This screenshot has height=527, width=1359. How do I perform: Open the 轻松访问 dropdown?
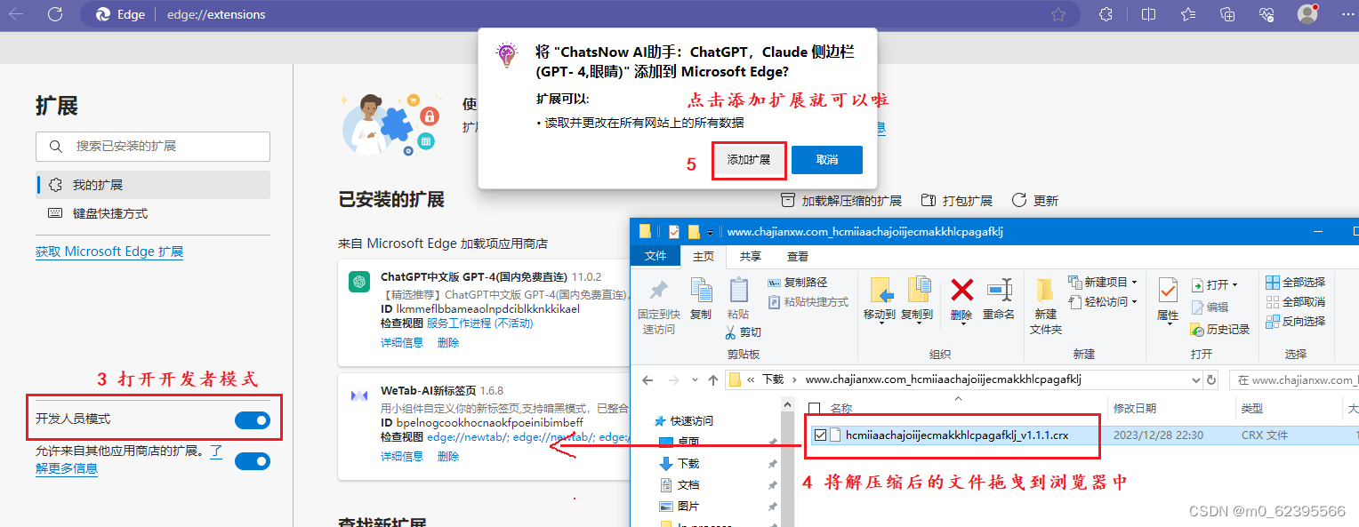tap(1134, 302)
